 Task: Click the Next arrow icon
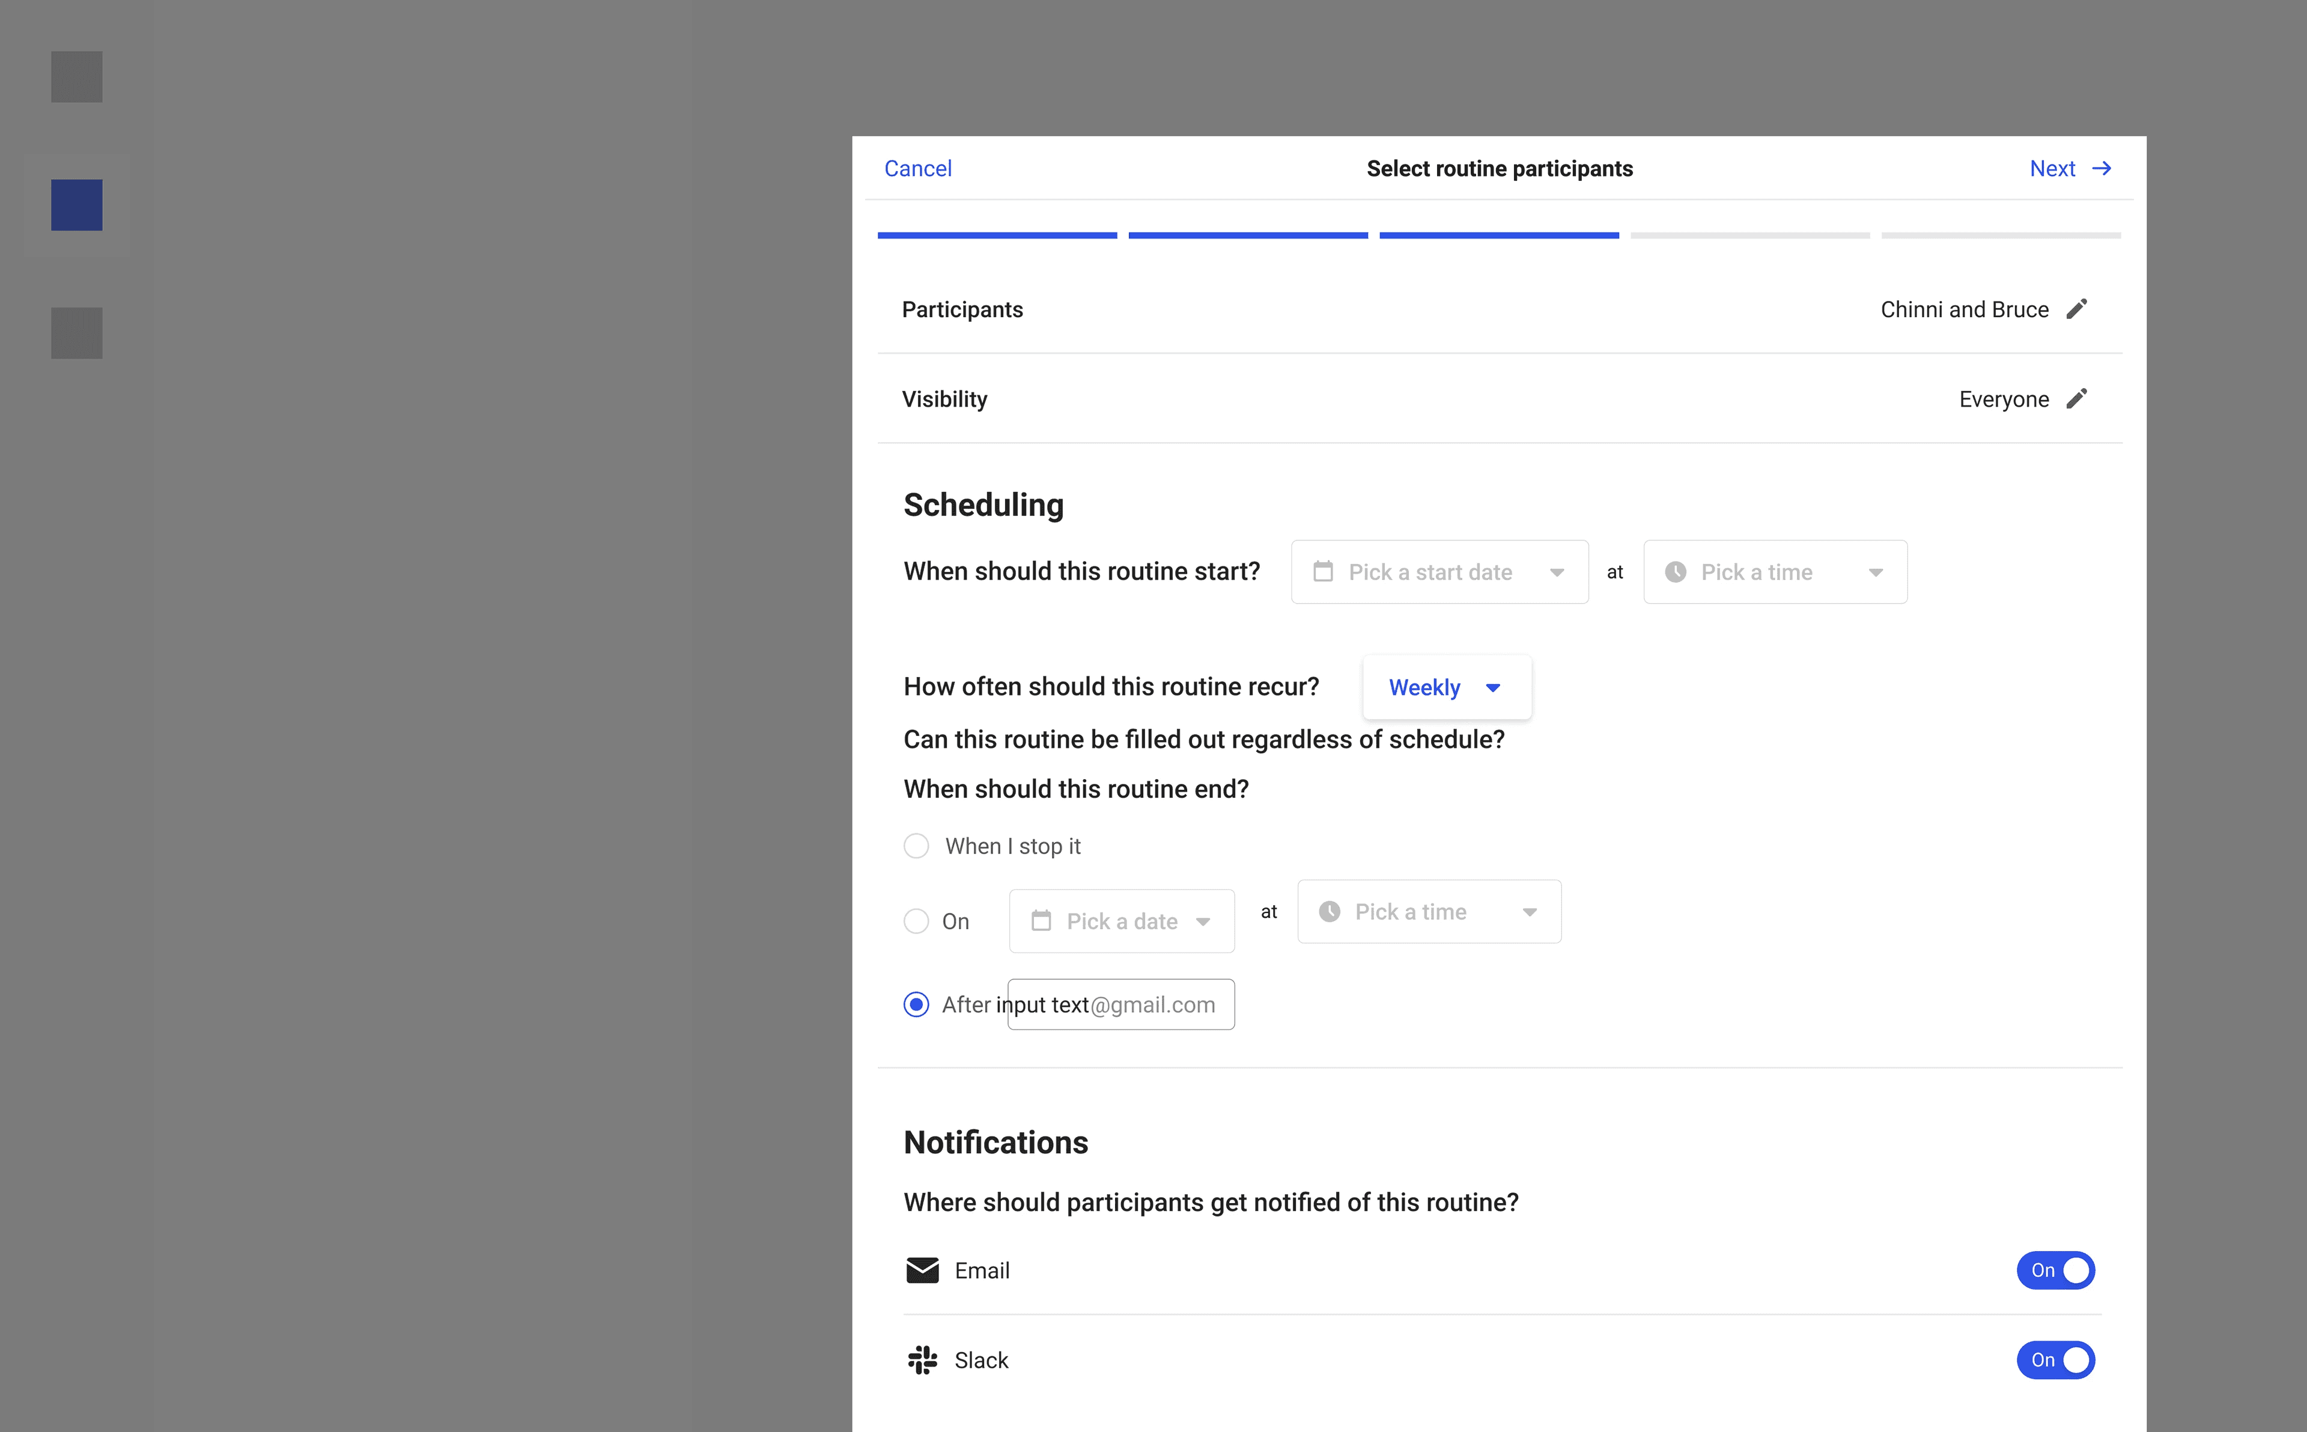click(x=2102, y=169)
